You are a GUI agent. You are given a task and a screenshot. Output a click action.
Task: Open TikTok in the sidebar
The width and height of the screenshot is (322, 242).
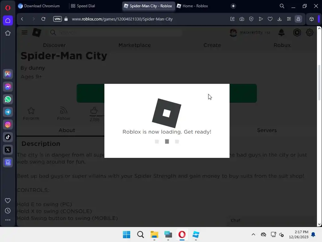tap(8, 137)
